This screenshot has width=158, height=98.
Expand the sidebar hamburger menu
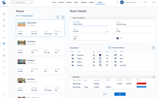click(4, 95)
